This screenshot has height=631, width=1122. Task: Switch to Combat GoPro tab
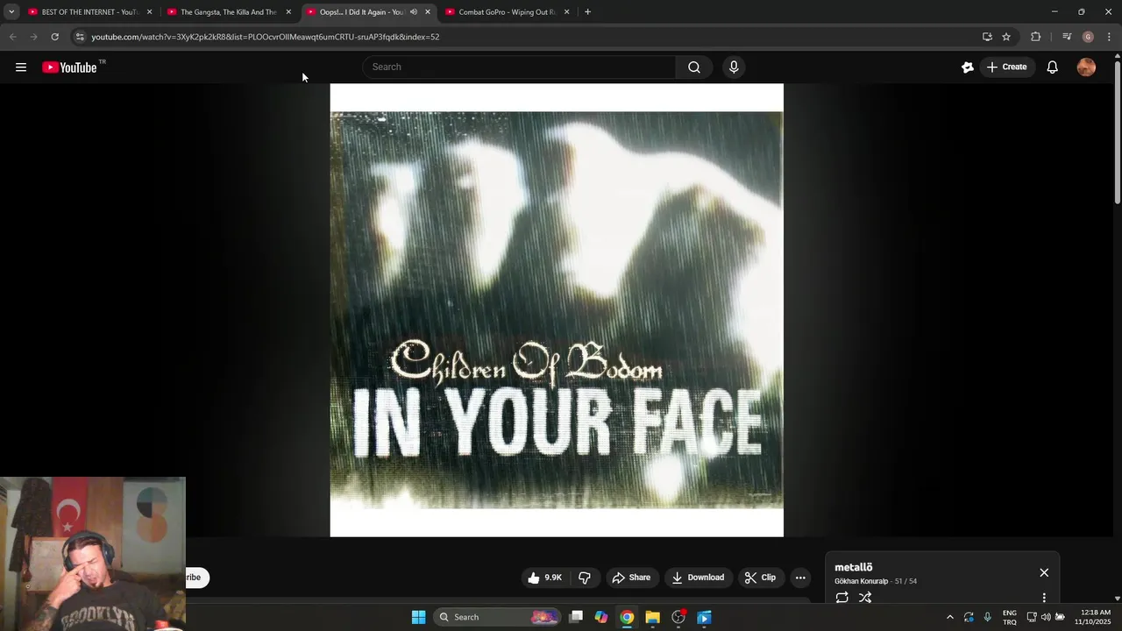pyautogui.click(x=507, y=12)
